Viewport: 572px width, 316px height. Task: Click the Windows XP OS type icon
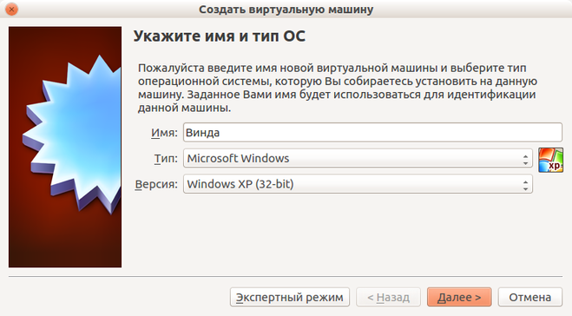550,160
